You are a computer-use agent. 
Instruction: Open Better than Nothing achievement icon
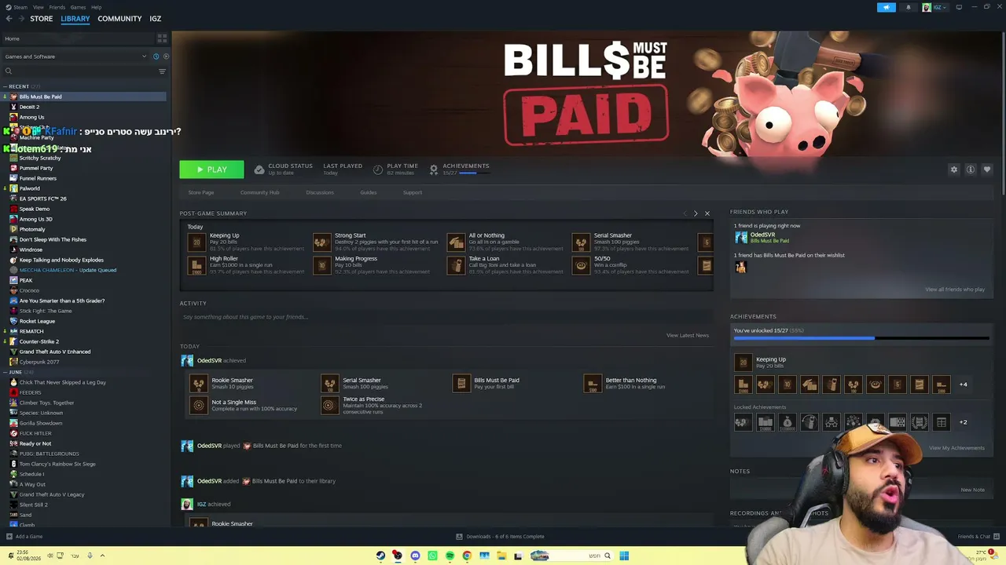pyautogui.click(x=593, y=383)
